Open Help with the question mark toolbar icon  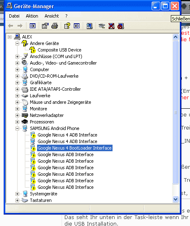click(67, 26)
